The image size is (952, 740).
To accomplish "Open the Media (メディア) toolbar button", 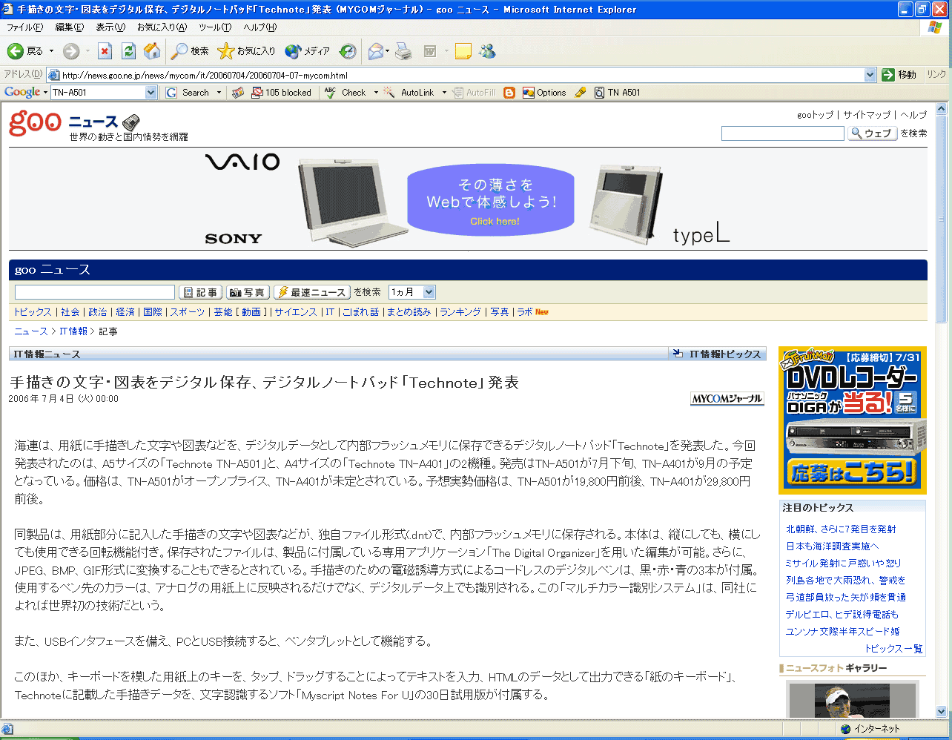I will click(307, 51).
